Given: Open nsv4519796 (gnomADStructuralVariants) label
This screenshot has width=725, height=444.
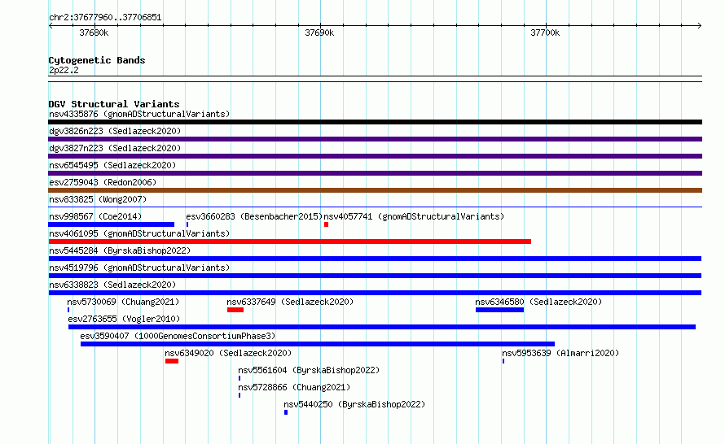Looking at the screenshot, I should [x=139, y=268].
